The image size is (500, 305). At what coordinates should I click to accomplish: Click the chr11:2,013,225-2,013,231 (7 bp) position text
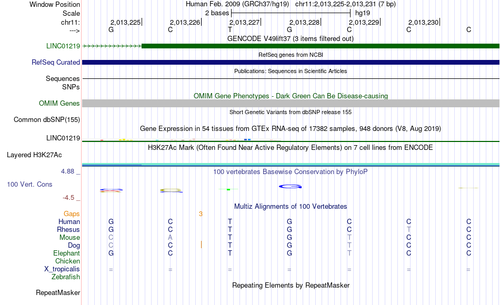(345, 4)
